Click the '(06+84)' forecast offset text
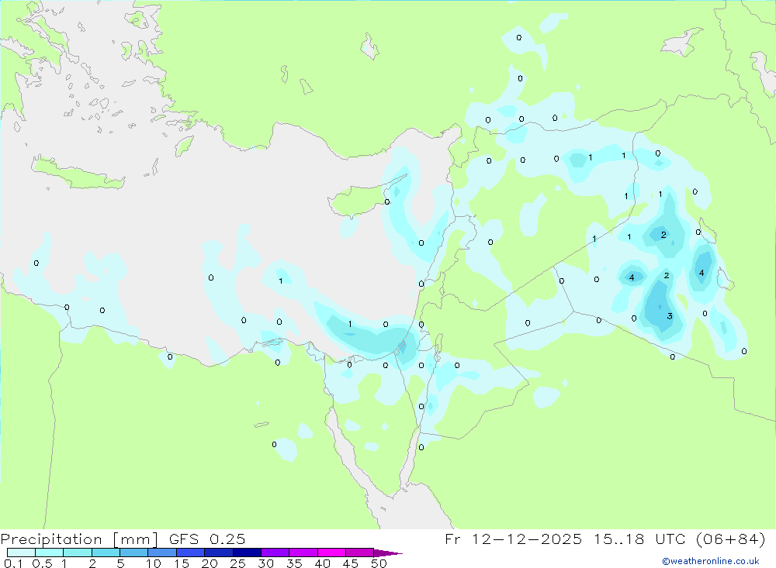 [730, 539]
